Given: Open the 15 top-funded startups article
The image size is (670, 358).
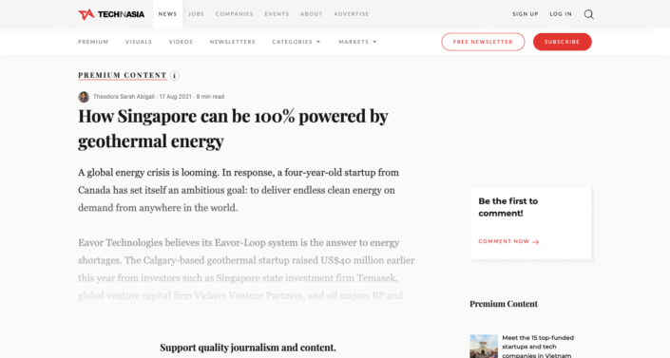Looking at the screenshot, I should [x=538, y=347].
